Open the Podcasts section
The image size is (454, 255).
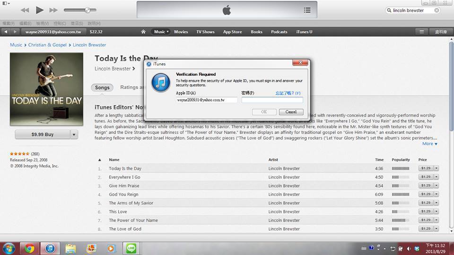pyautogui.click(x=279, y=32)
